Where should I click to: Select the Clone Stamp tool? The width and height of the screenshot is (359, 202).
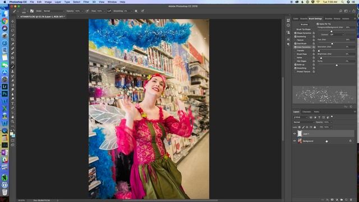(x=12, y=71)
